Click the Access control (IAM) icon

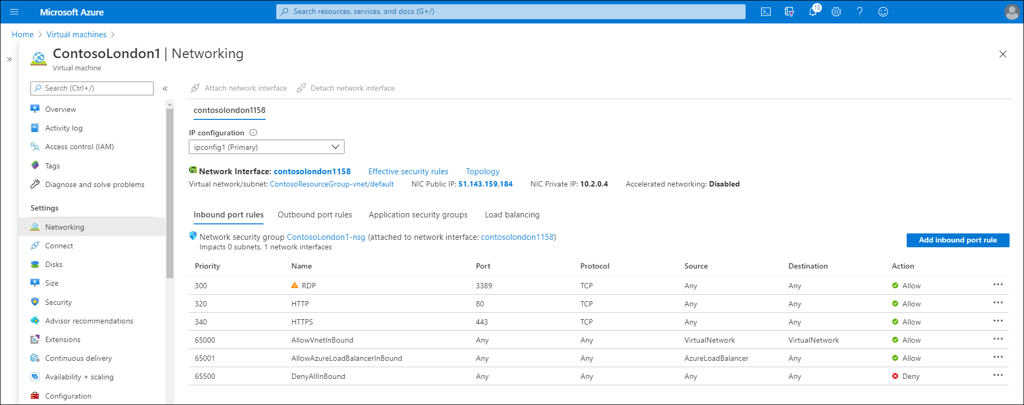(35, 147)
